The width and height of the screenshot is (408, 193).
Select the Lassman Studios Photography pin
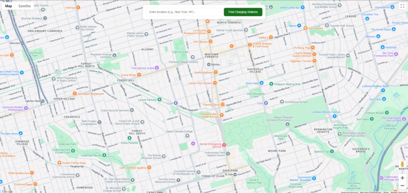coord(26,108)
